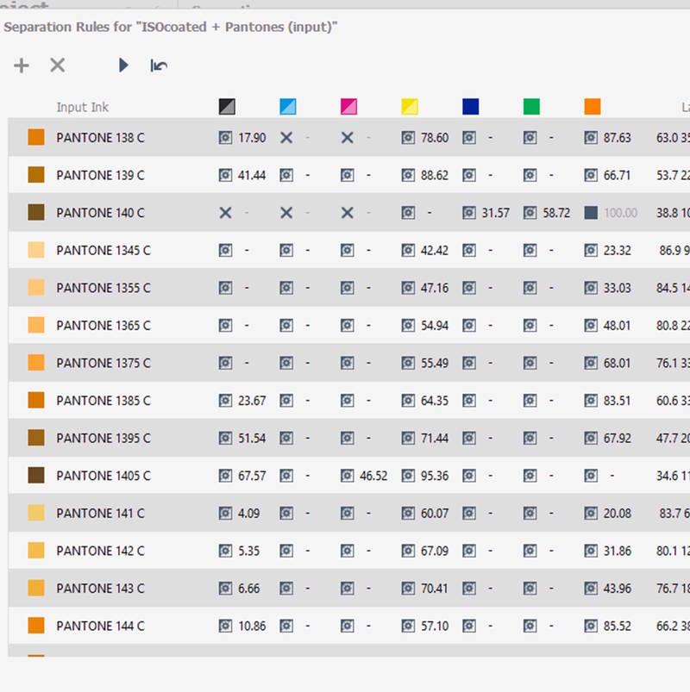Click the PANTONE 1395 C color swatch
This screenshot has height=692, width=690.
pyautogui.click(x=36, y=438)
